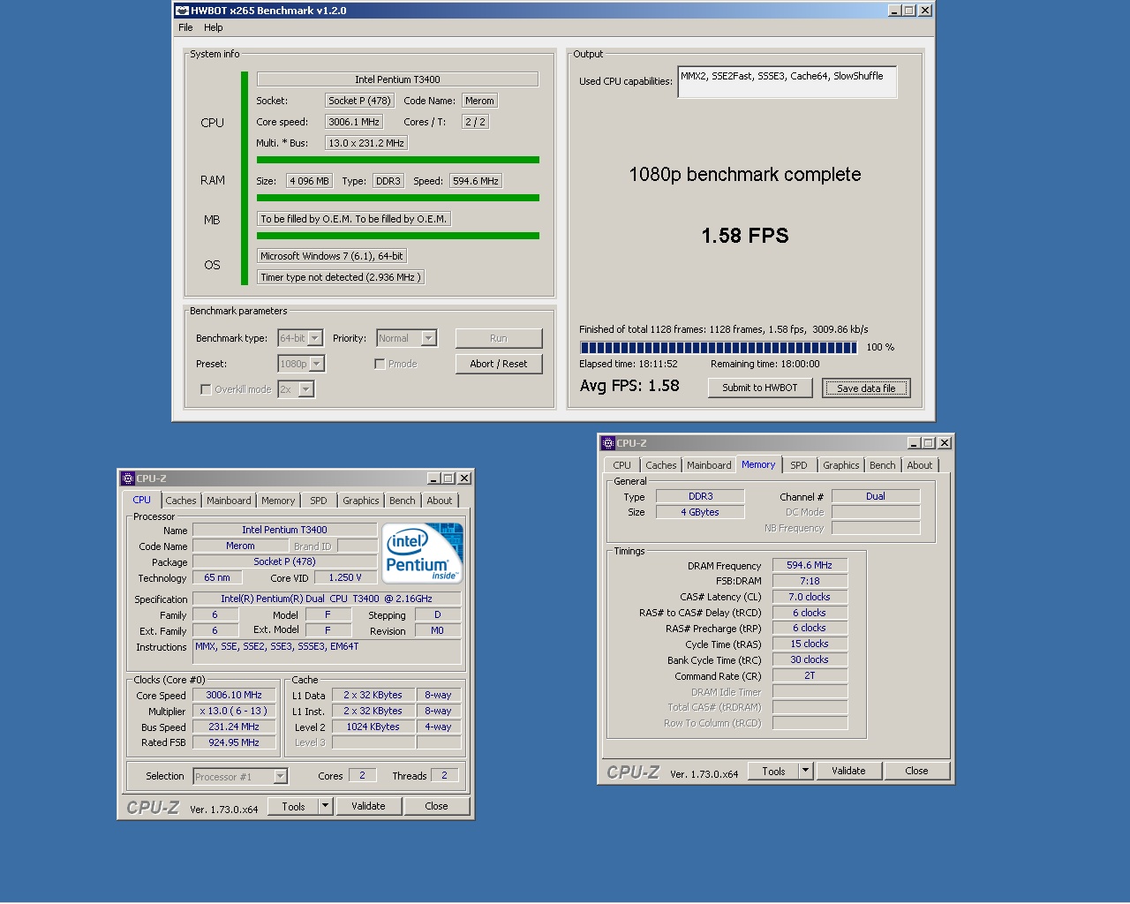Click the Multi * Bus 13.0 x 231.2 MHz value
The image size is (1130, 904).
click(x=366, y=143)
